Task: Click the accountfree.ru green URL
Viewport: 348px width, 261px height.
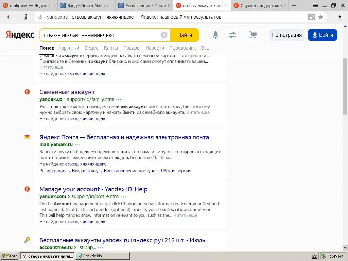Action: (x=56, y=247)
